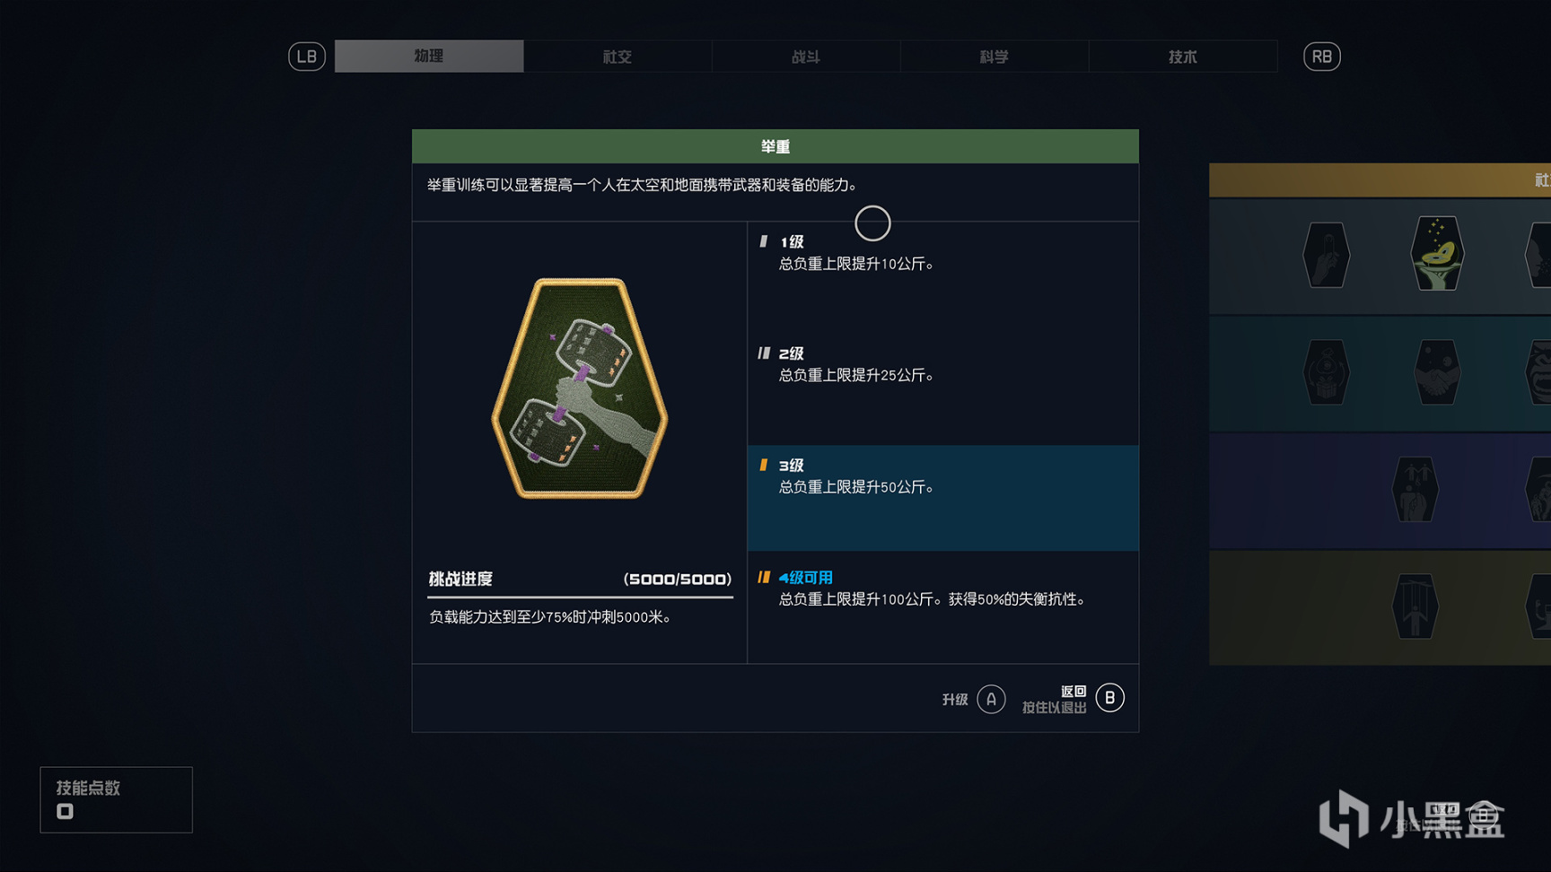Select the marionette puppet Manipulation skill badge

click(x=1415, y=606)
